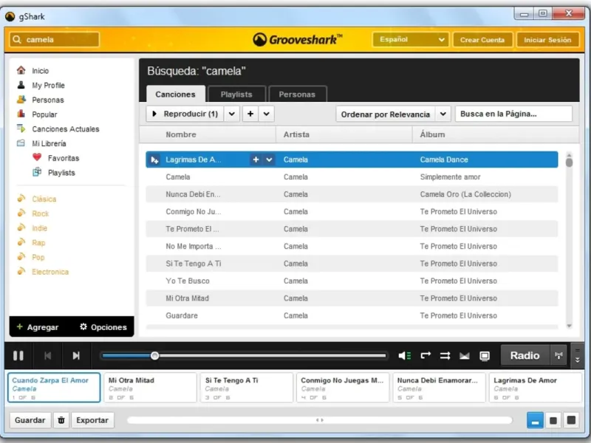This screenshot has height=443, width=591.
Task: Click Iniciar Sesión
Action: 547,40
